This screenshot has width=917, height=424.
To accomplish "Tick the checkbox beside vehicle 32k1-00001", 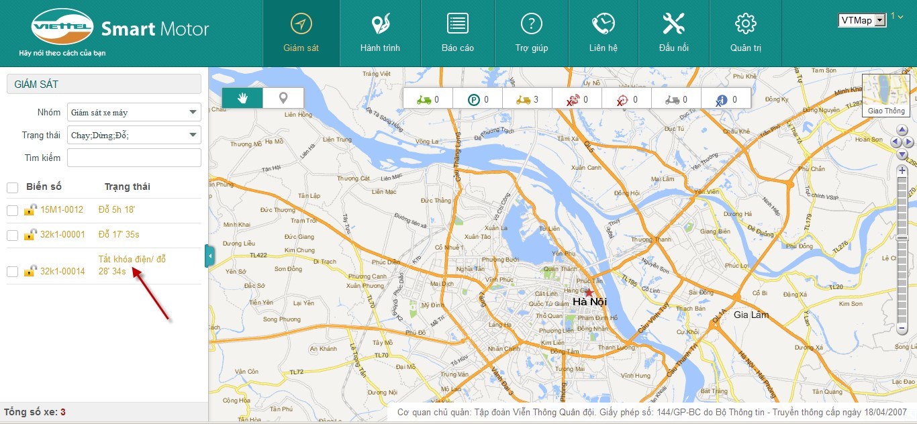I will (13, 235).
